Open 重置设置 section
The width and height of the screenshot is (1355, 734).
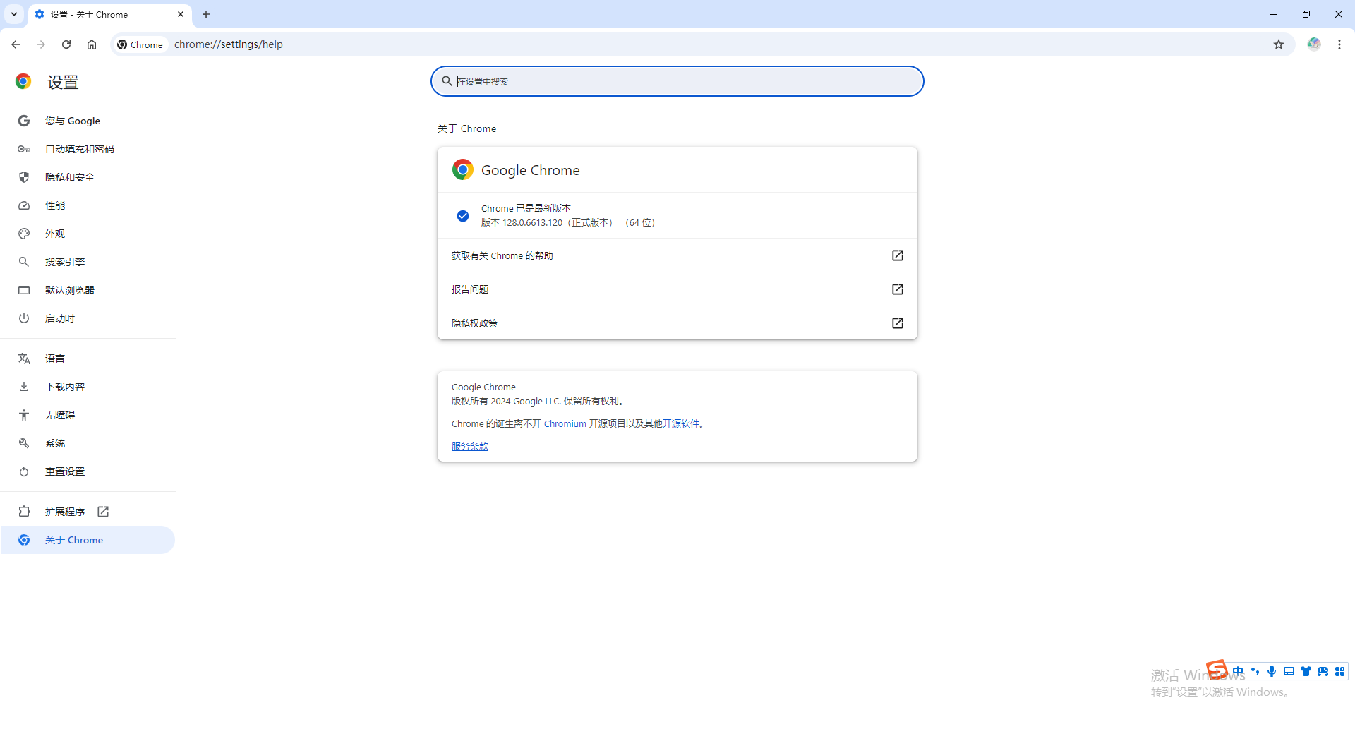pyautogui.click(x=88, y=471)
